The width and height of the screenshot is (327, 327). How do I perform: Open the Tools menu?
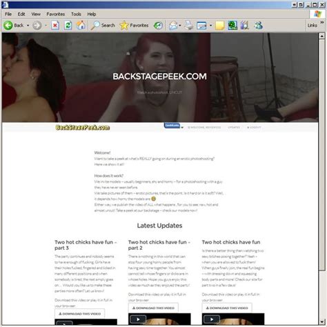click(76, 14)
